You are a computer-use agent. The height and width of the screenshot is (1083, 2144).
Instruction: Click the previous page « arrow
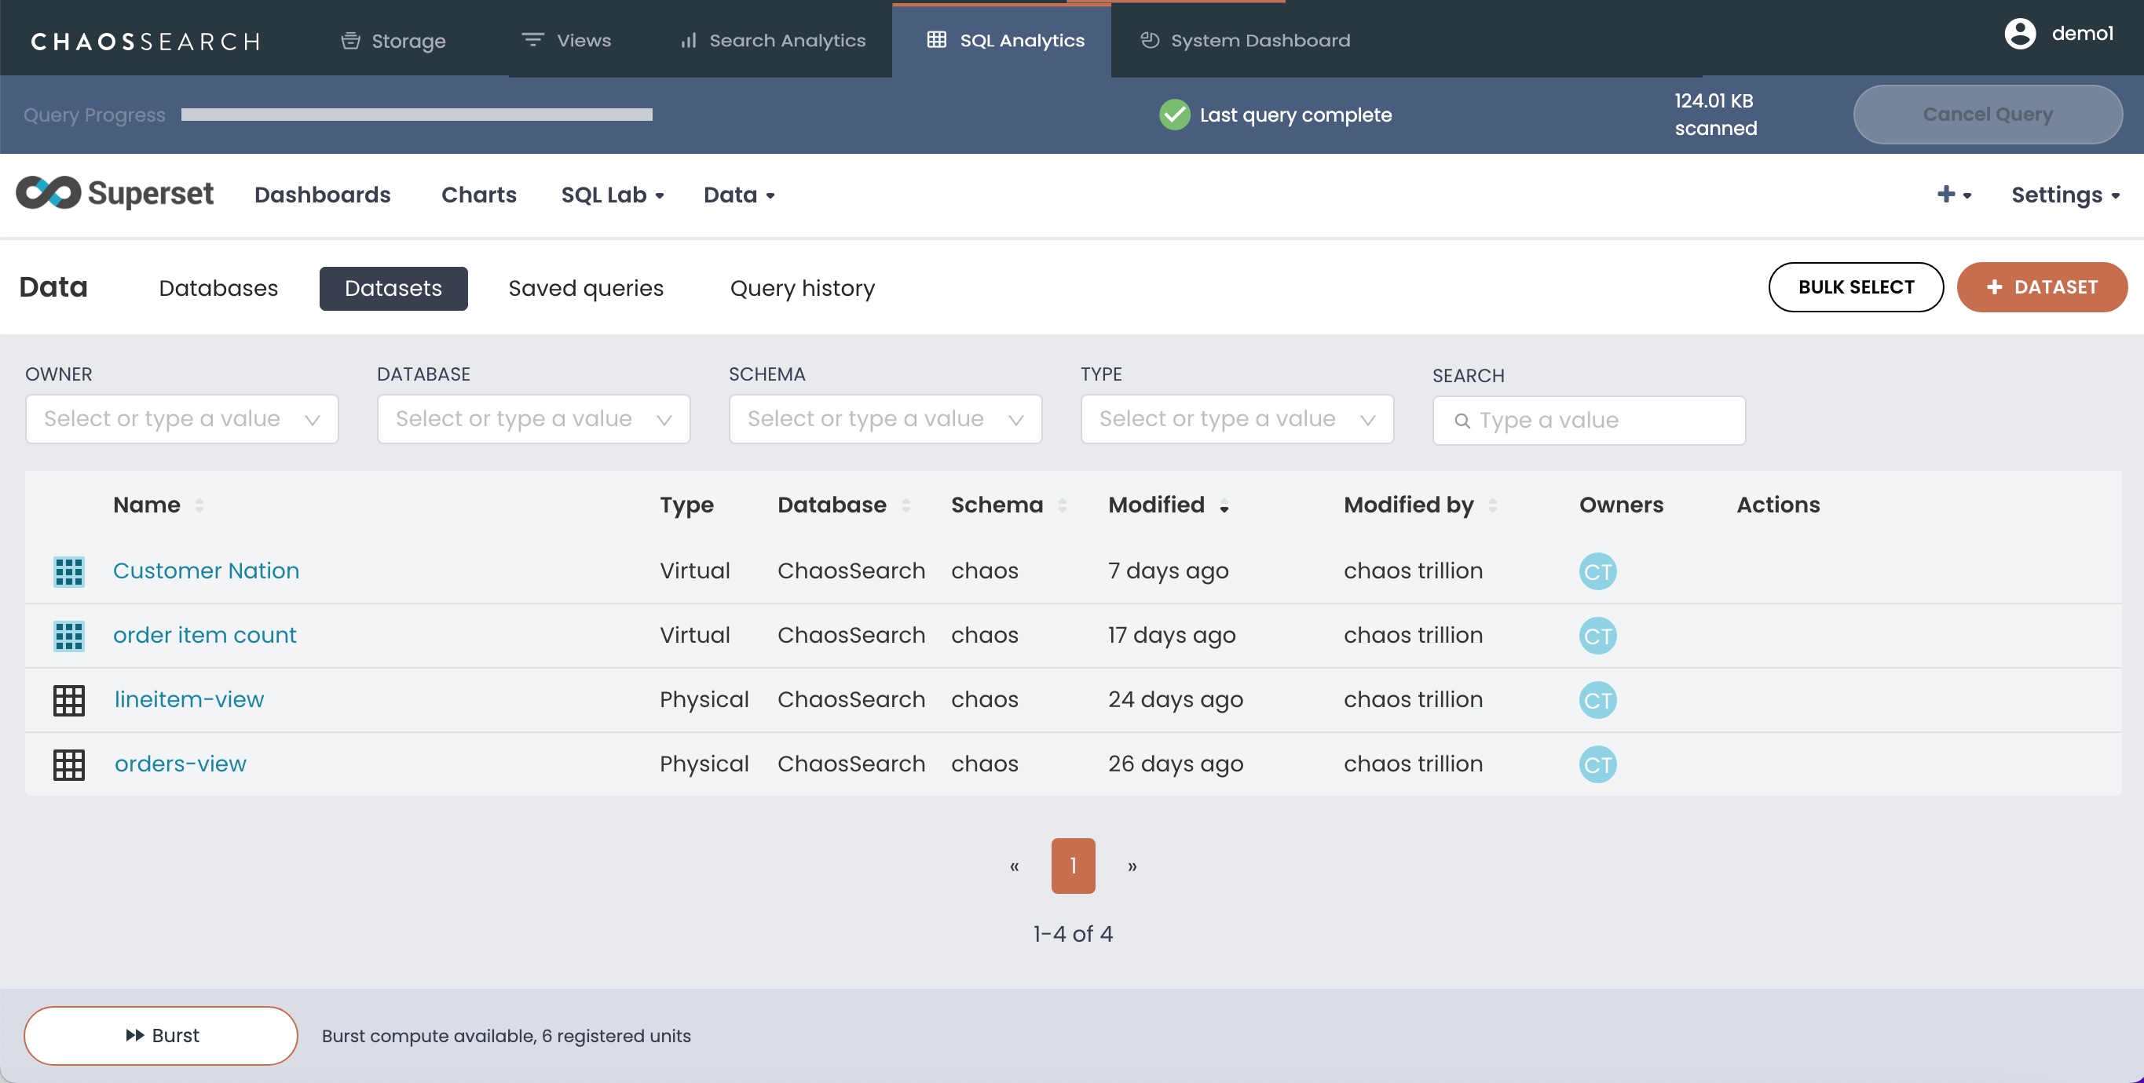(1014, 866)
